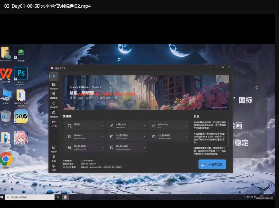Select the 22bcc7b SD-WebUI version text
The width and height of the screenshot is (279, 208).
click(101, 167)
